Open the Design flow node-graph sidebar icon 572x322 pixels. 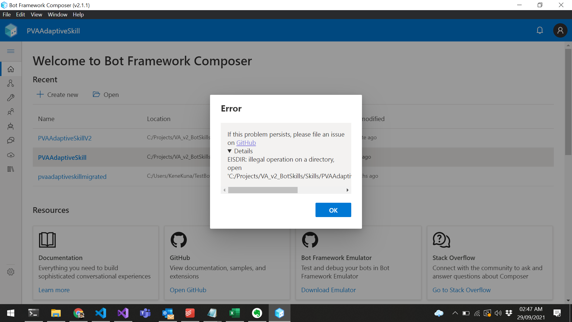tap(11, 83)
